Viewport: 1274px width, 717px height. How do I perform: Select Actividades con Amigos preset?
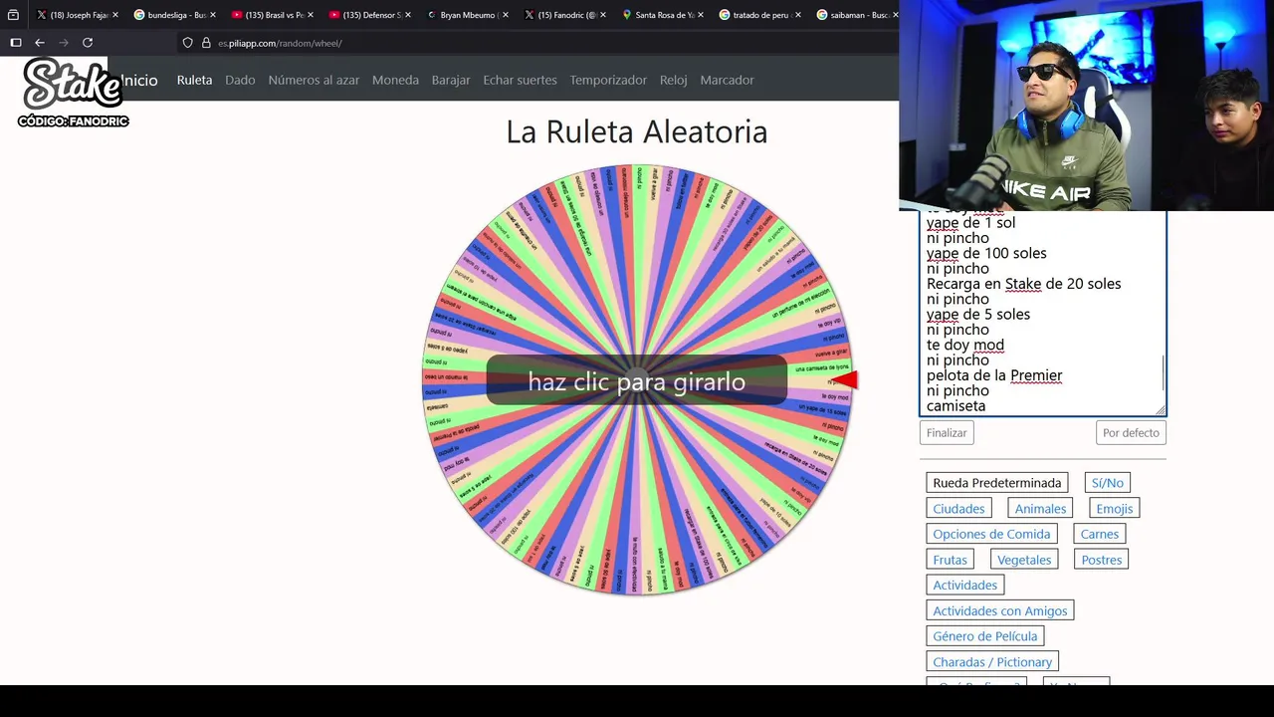(x=1000, y=610)
